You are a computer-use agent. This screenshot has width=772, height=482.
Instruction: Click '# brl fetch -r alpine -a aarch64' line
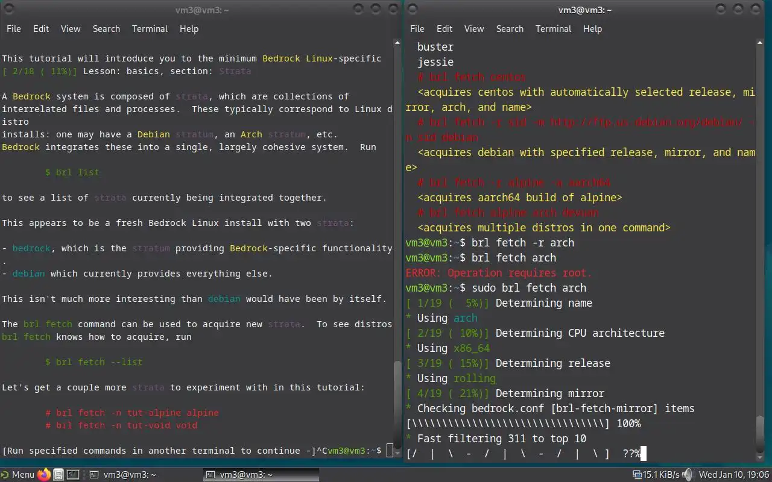[514, 183]
